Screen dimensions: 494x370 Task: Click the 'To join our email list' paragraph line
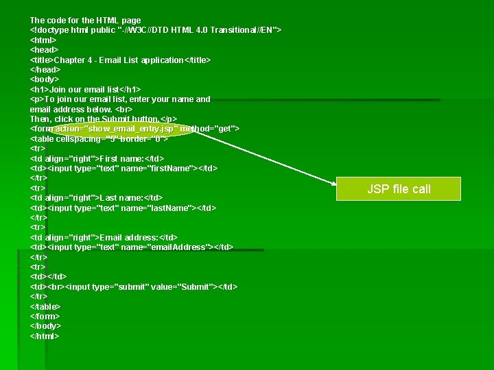tap(120, 99)
